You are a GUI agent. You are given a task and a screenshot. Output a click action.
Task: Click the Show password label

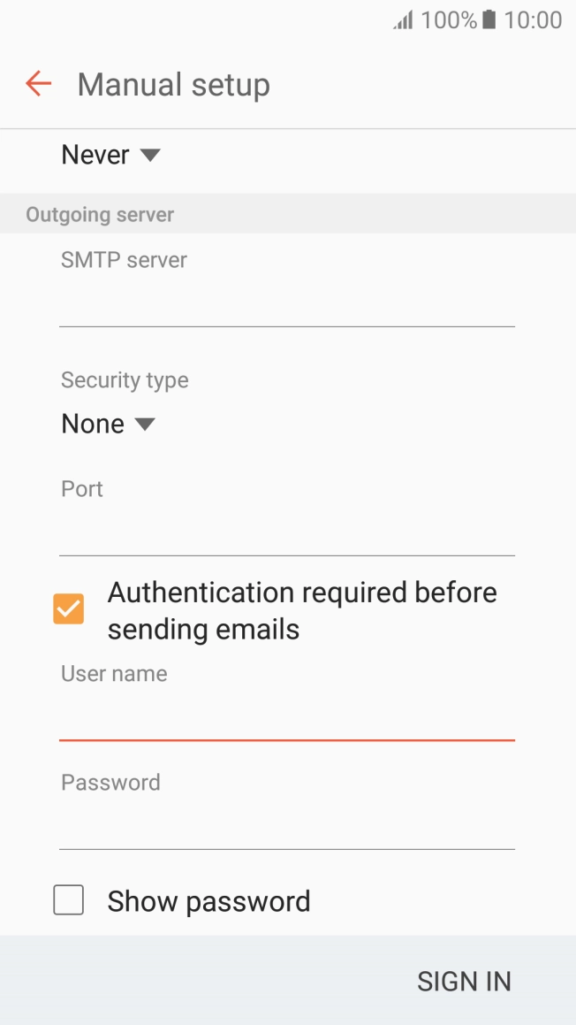pyautogui.click(x=208, y=900)
